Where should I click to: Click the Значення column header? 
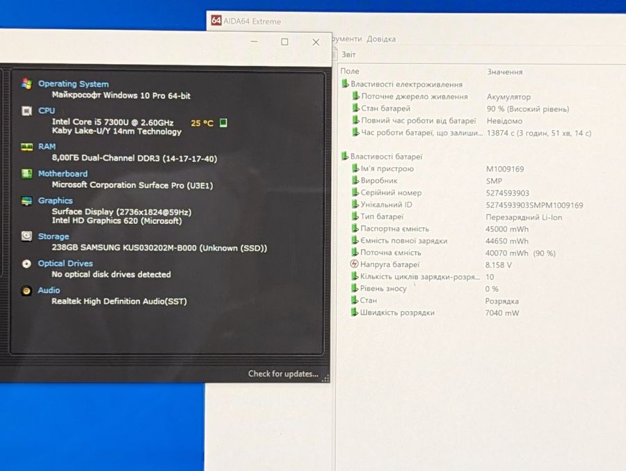click(x=505, y=72)
